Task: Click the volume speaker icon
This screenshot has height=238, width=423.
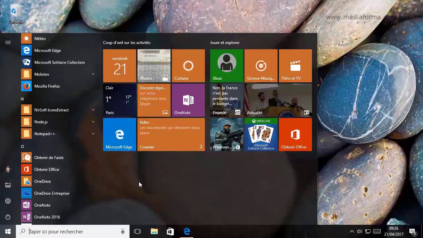Action: pyautogui.click(x=360, y=231)
